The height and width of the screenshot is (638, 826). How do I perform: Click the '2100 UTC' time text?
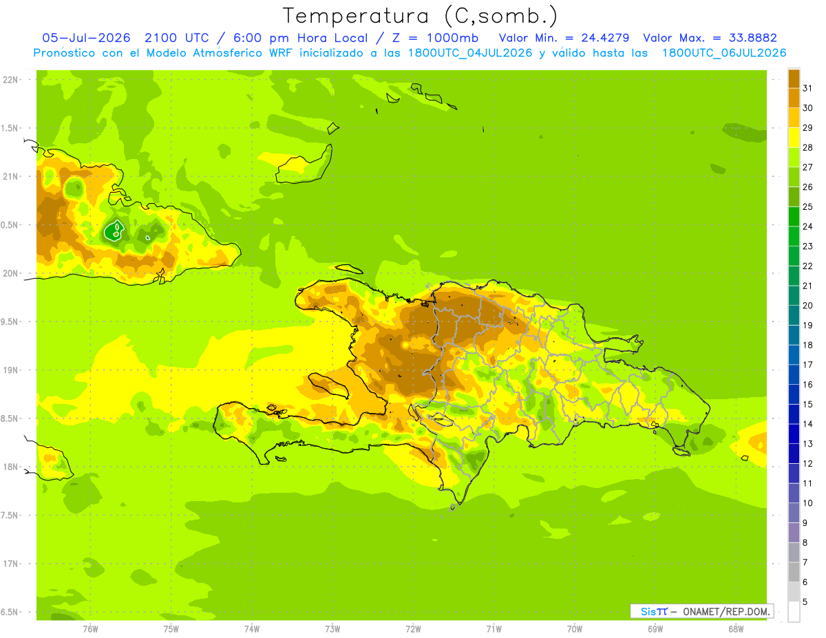(x=176, y=38)
